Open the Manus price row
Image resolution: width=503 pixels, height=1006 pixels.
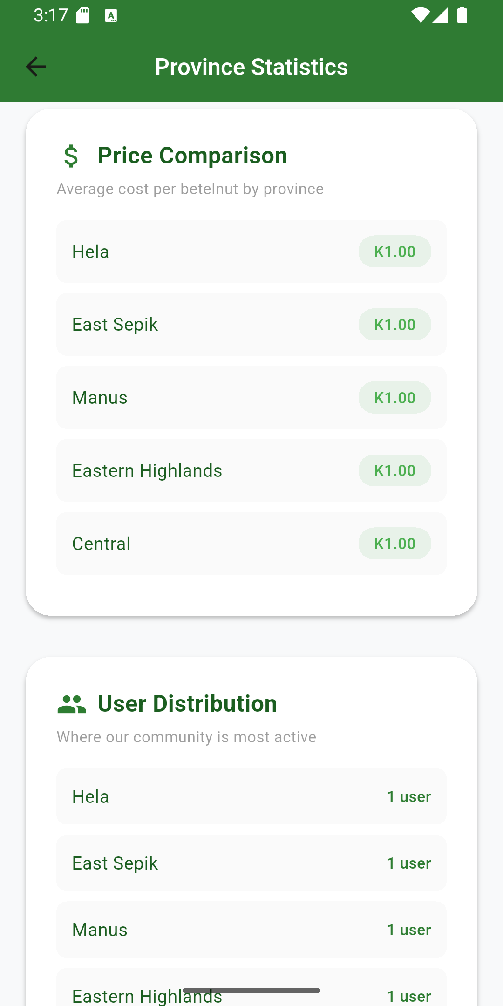[x=251, y=398]
